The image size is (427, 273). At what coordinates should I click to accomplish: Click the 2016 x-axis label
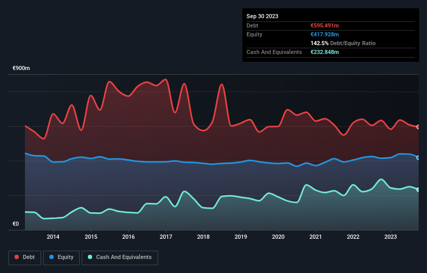[128, 237]
